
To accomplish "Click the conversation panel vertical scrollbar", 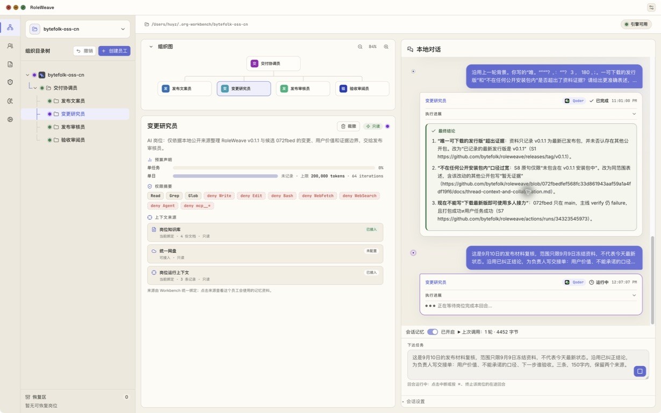I will (653, 280).
